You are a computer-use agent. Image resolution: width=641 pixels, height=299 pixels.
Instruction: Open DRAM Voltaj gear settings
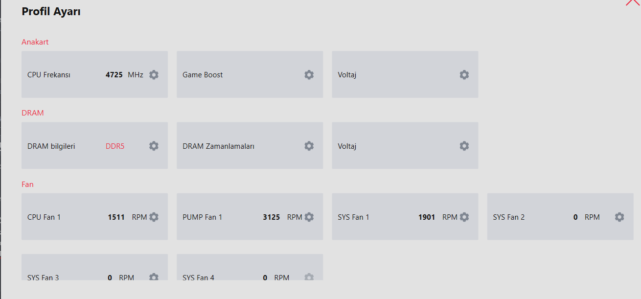click(464, 146)
